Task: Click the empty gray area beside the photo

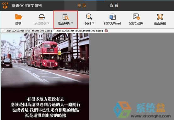Action: pyautogui.click(x=132, y=67)
